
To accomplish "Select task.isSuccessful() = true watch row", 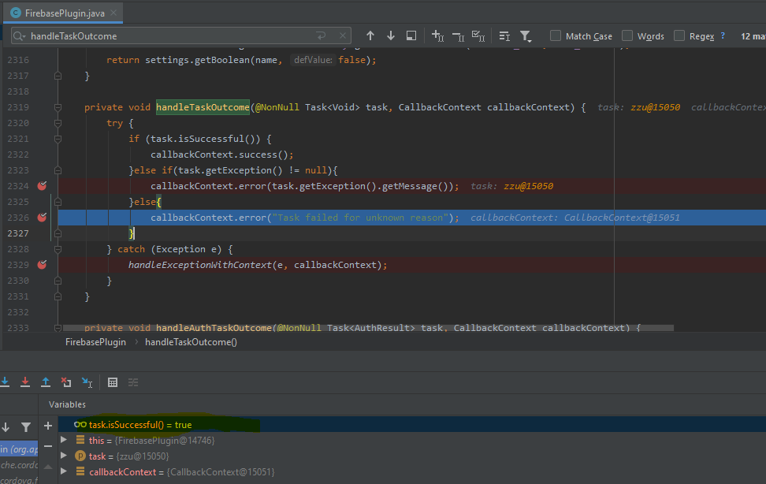I will coord(412,424).
